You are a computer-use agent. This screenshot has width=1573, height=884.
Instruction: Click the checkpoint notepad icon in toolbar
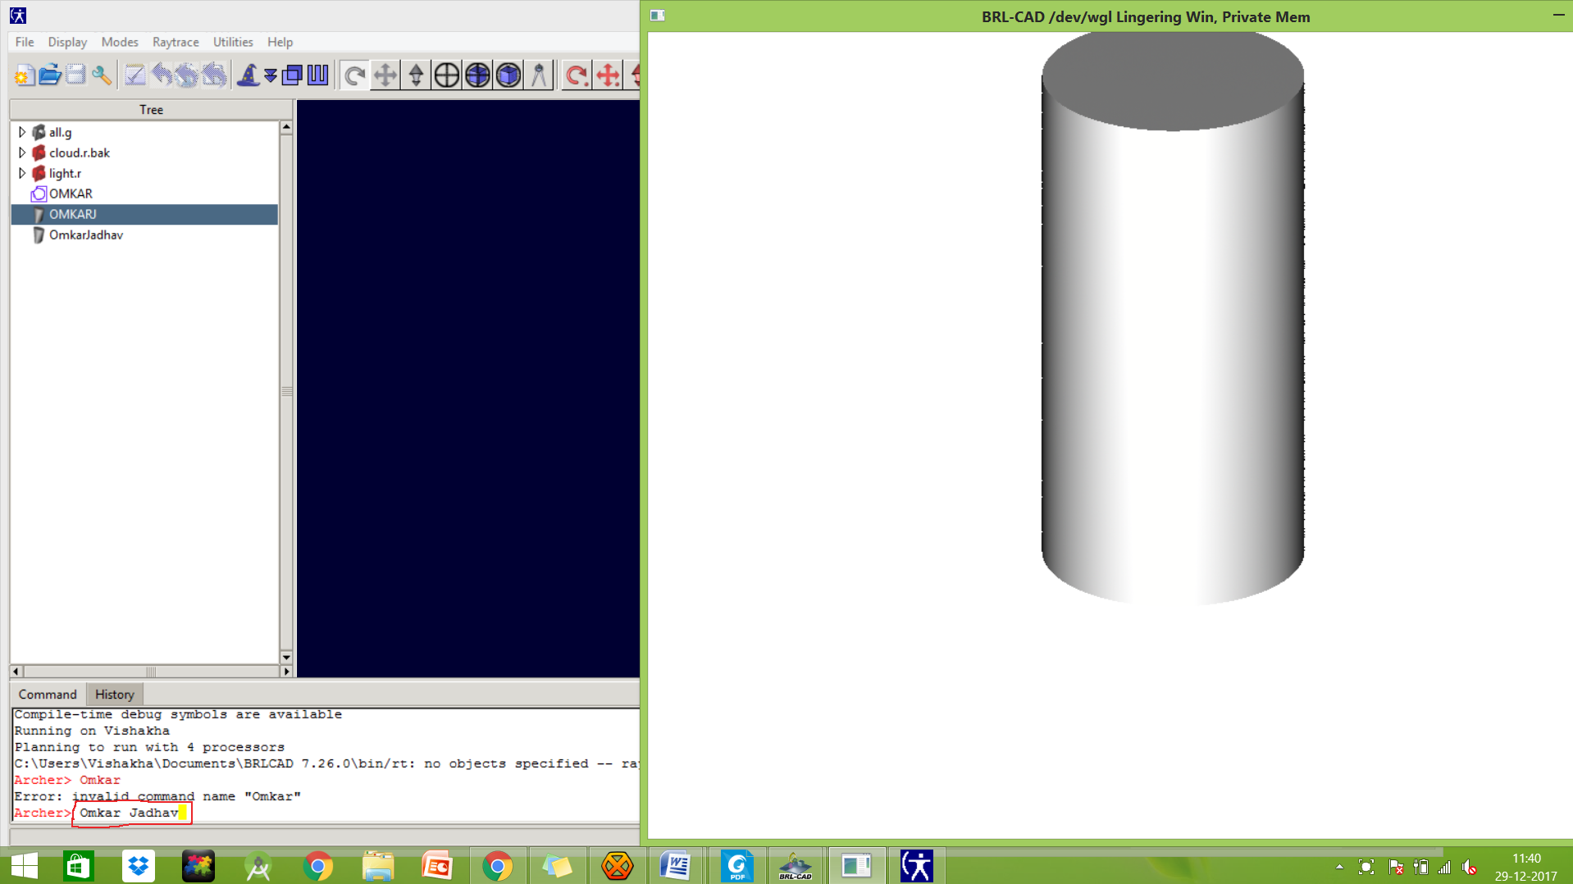pos(135,75)
